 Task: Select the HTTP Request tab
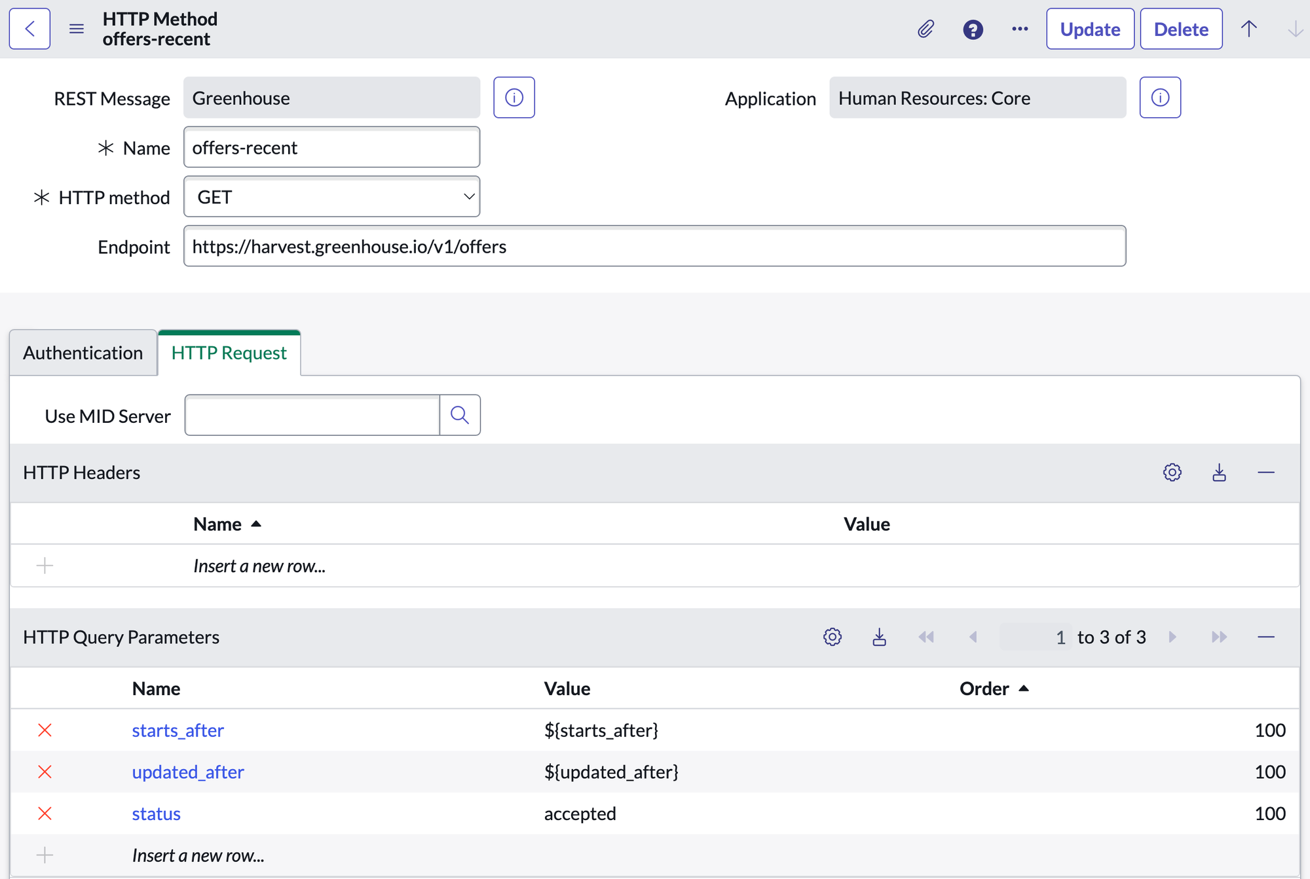(x=229, y=353)
